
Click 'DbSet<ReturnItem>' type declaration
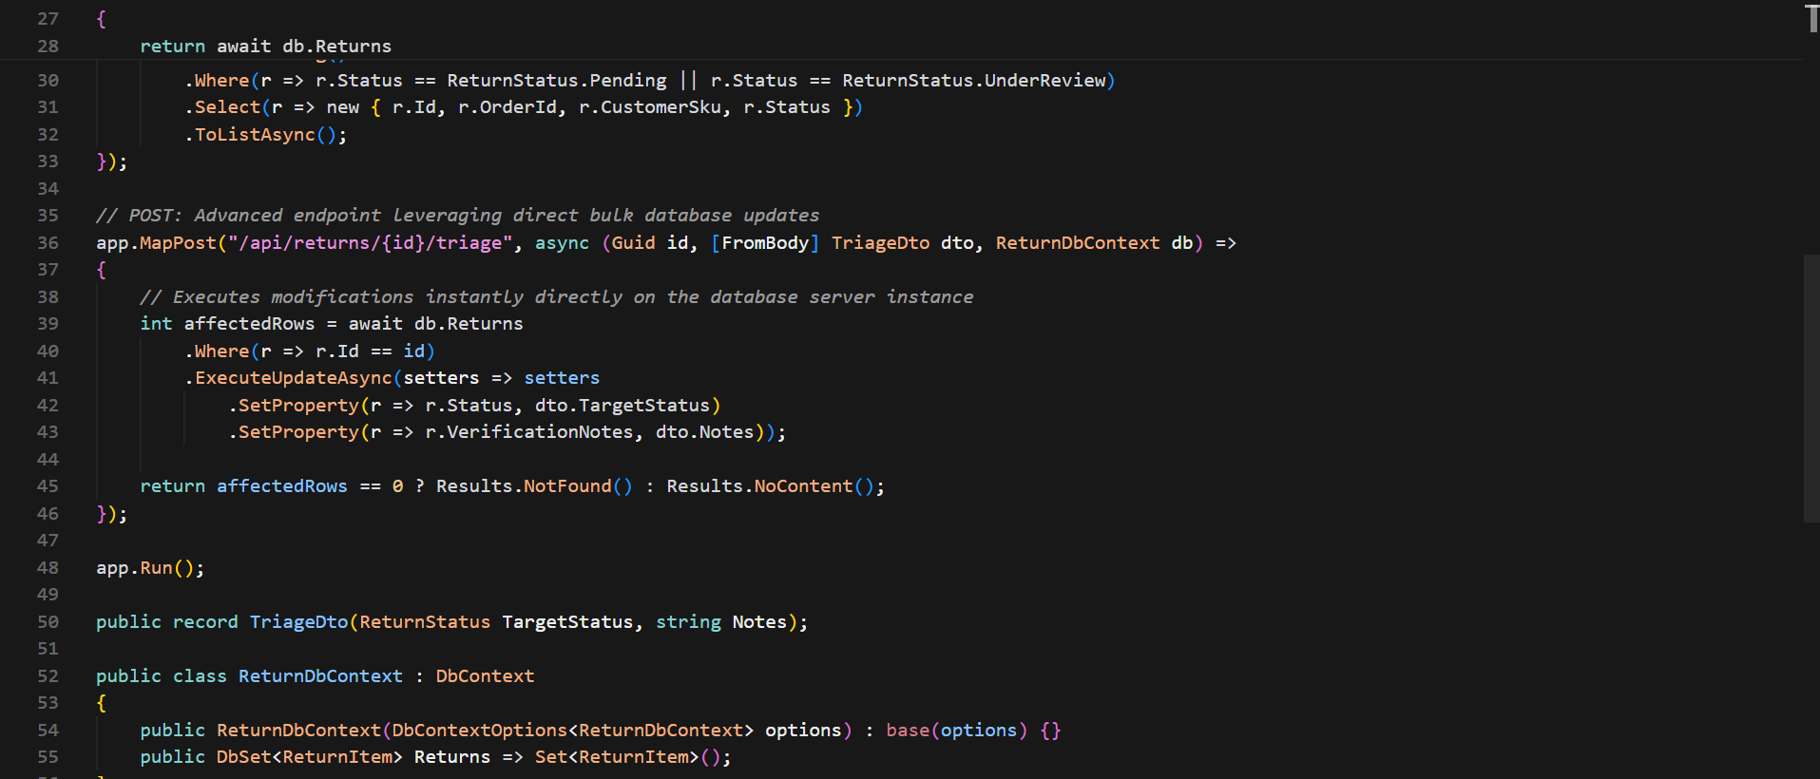pyautogui.click(x=310, y=757)
